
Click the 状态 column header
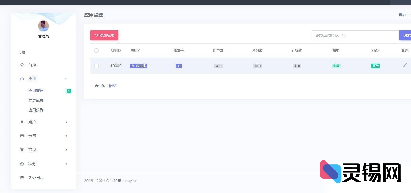[375, 51]
